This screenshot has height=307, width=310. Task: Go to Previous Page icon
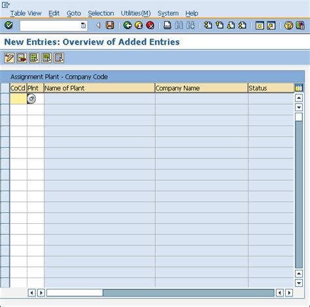220,26
